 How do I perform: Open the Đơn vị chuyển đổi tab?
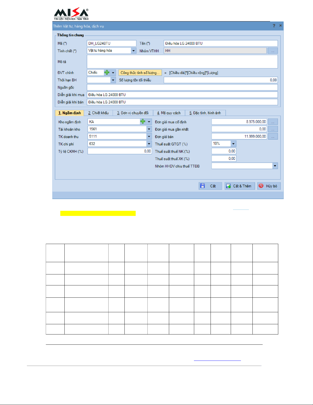point(133,113)
